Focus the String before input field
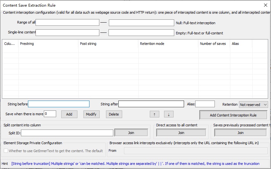Screen dimensions: 271x169 point(59,104)
